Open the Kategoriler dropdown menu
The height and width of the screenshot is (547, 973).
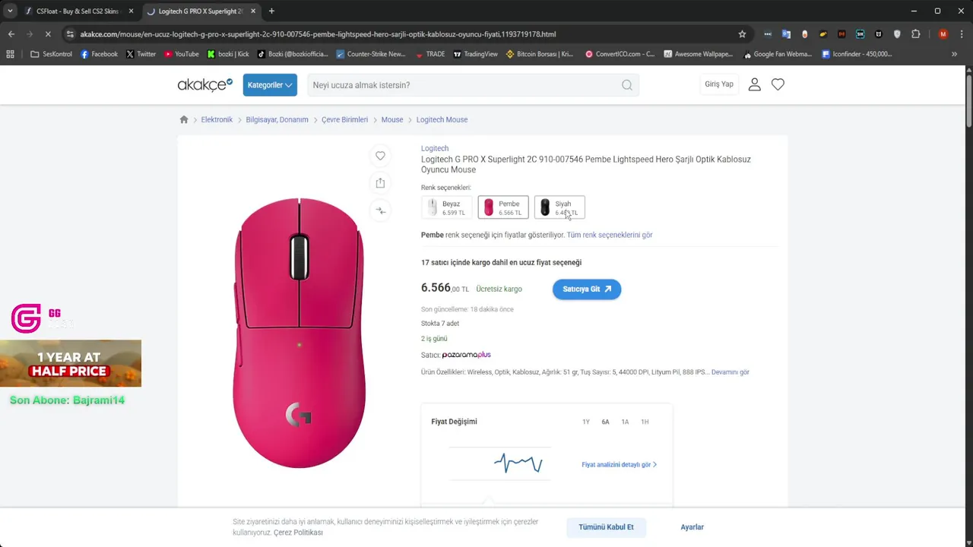(270, 85)
